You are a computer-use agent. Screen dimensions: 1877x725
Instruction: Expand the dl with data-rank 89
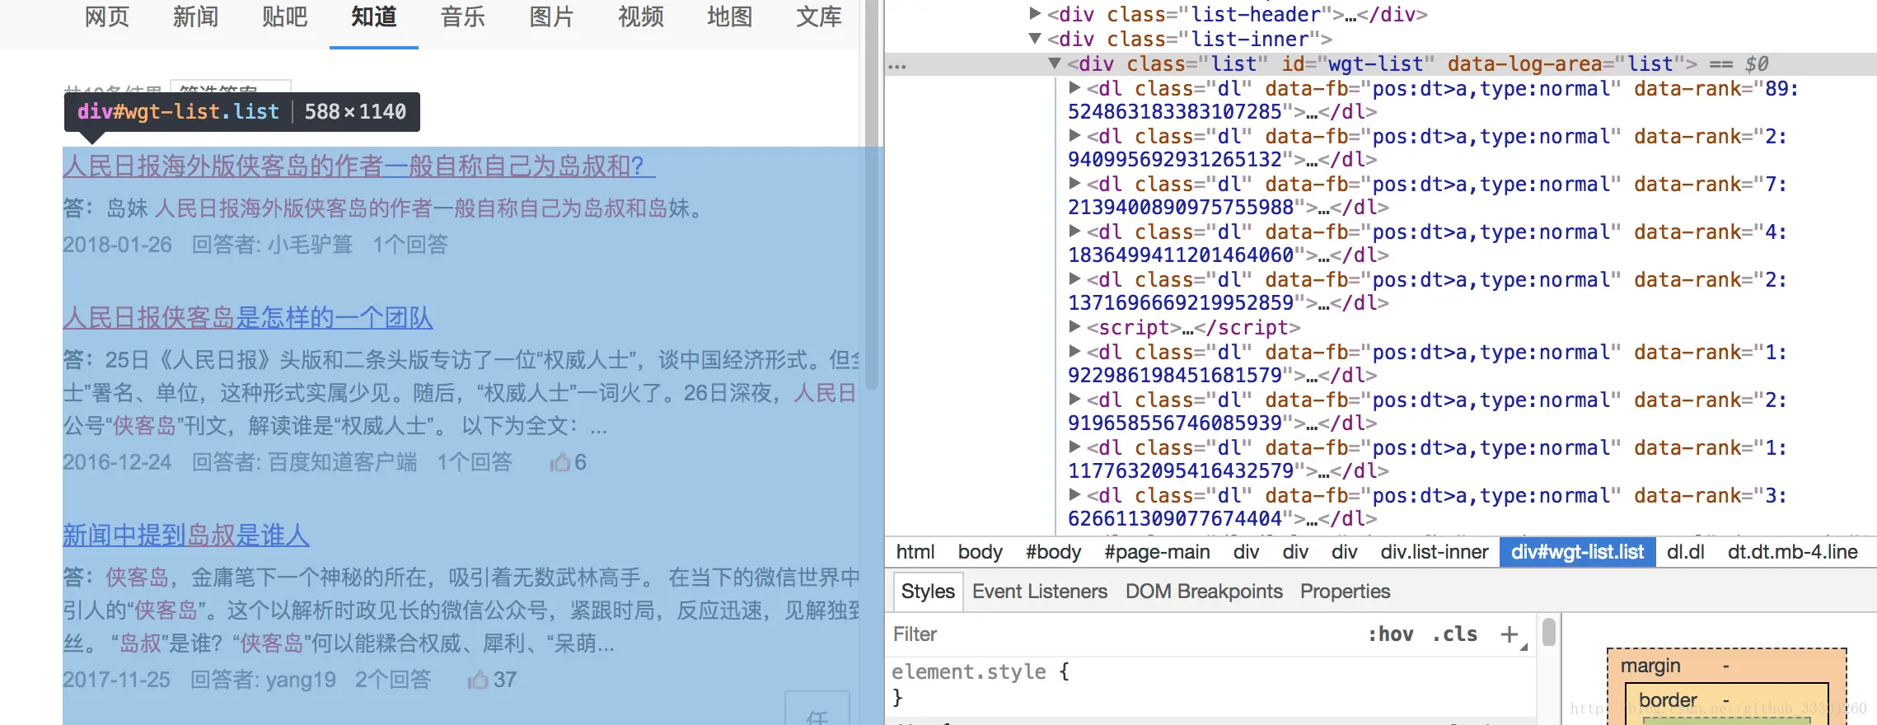pyautogui.click(x=1074, y=87)
